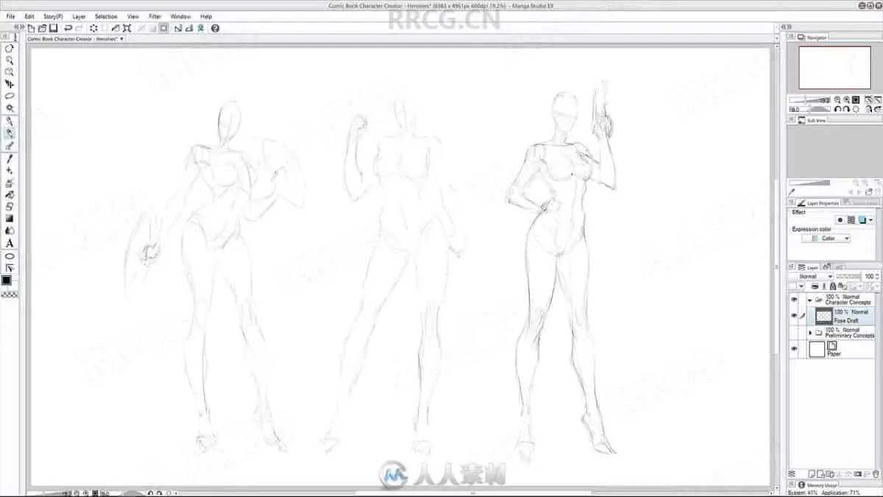883x497 pixels.
Task: Open the Filter menu
Action: [x=155, y=16]
